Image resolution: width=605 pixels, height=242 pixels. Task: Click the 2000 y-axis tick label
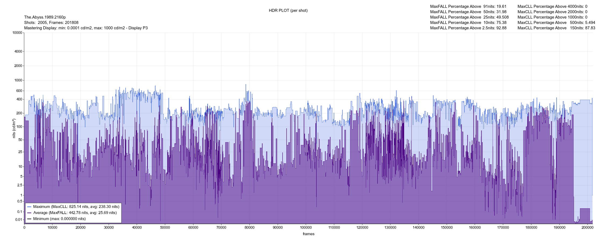[18, 66]
